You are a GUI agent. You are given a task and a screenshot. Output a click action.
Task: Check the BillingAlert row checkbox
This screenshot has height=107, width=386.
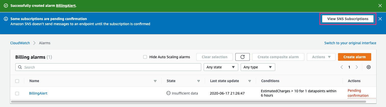(x=17, y=93)
